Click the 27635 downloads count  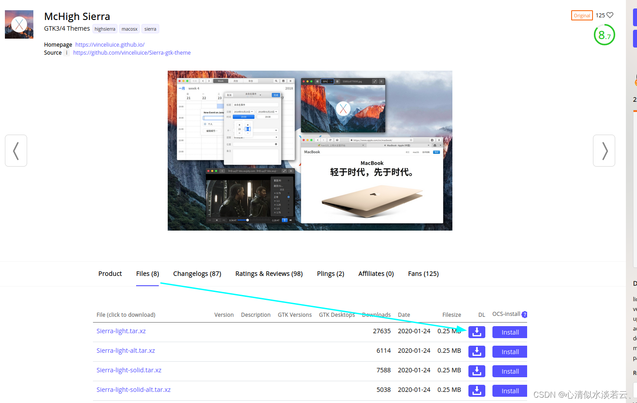382,331
